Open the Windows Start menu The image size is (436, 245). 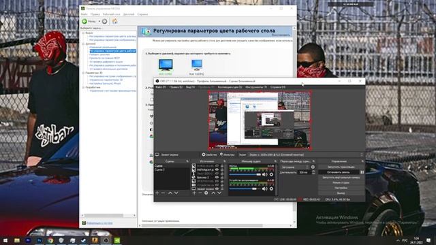(x=5, y=240)
